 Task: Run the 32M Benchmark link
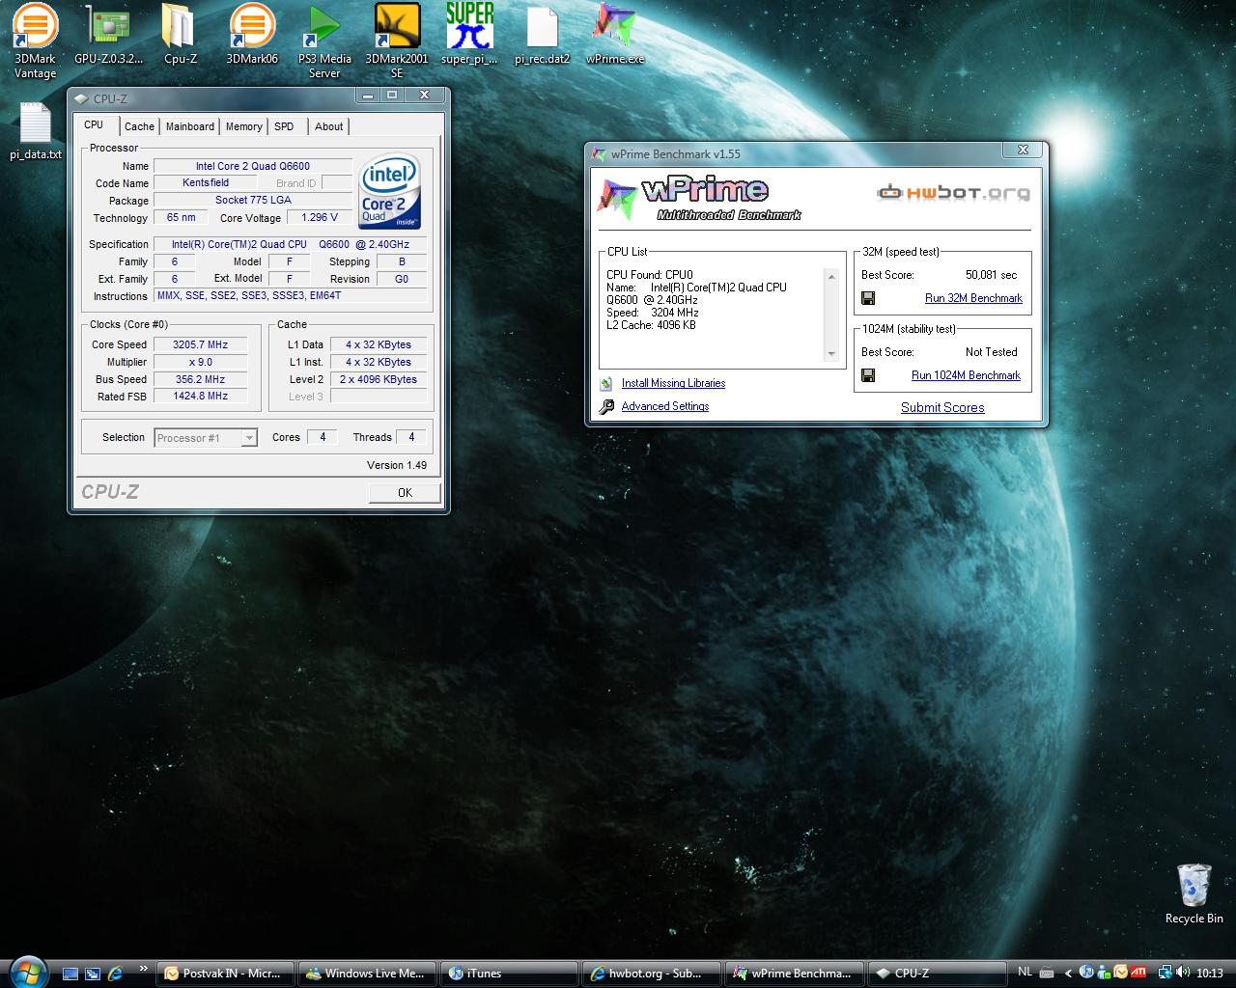(973, 298)
